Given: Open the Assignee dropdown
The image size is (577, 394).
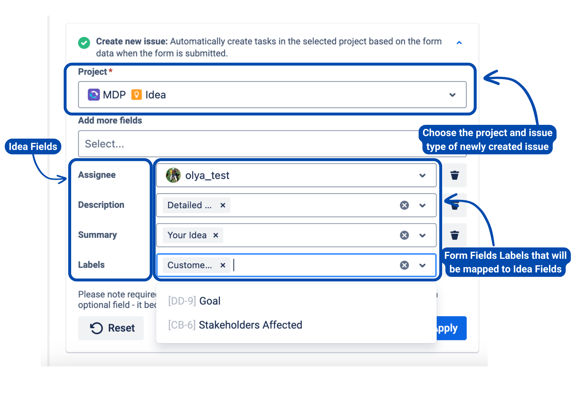Looking at the screenshot, I should point(422,175).
